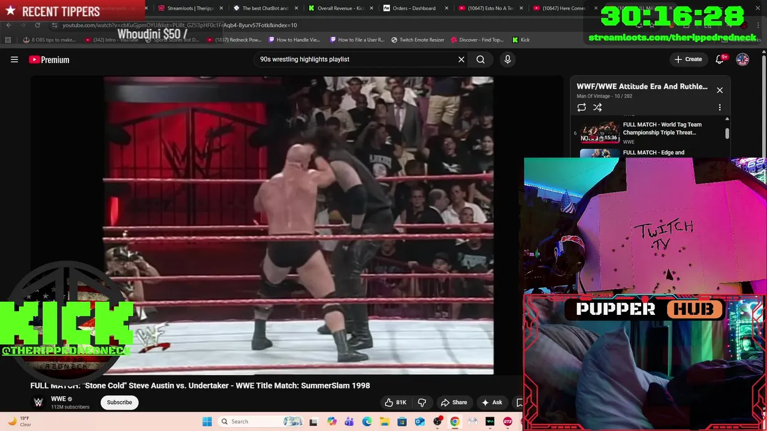
Task: Open Microsoft Teams from the taskbar
Action: [x=349, y=421]
